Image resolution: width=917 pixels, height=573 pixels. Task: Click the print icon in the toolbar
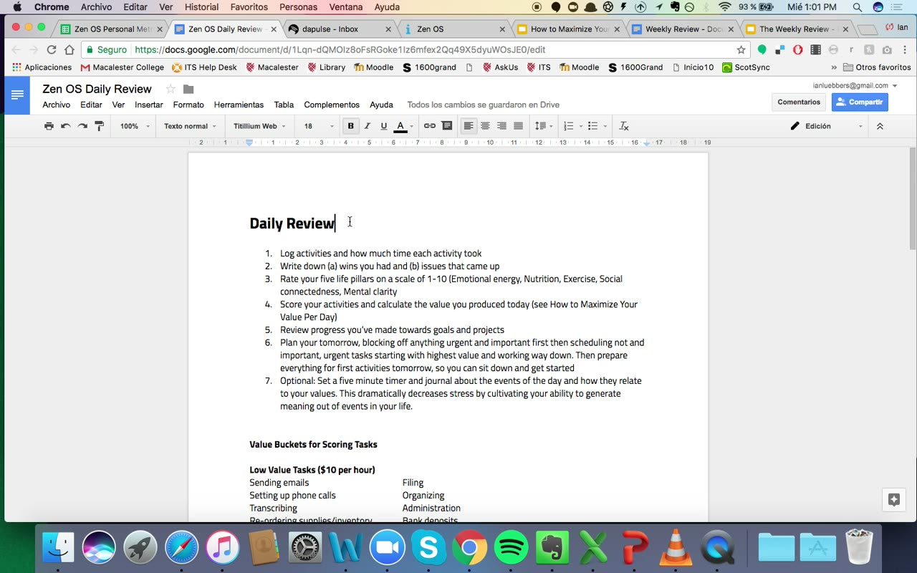(49, 126)
